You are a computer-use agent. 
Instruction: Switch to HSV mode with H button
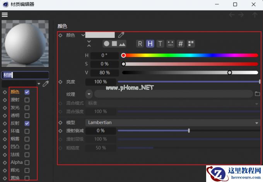point(150,44)
